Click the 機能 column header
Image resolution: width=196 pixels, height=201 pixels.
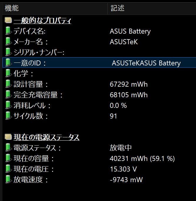point(55,8)
